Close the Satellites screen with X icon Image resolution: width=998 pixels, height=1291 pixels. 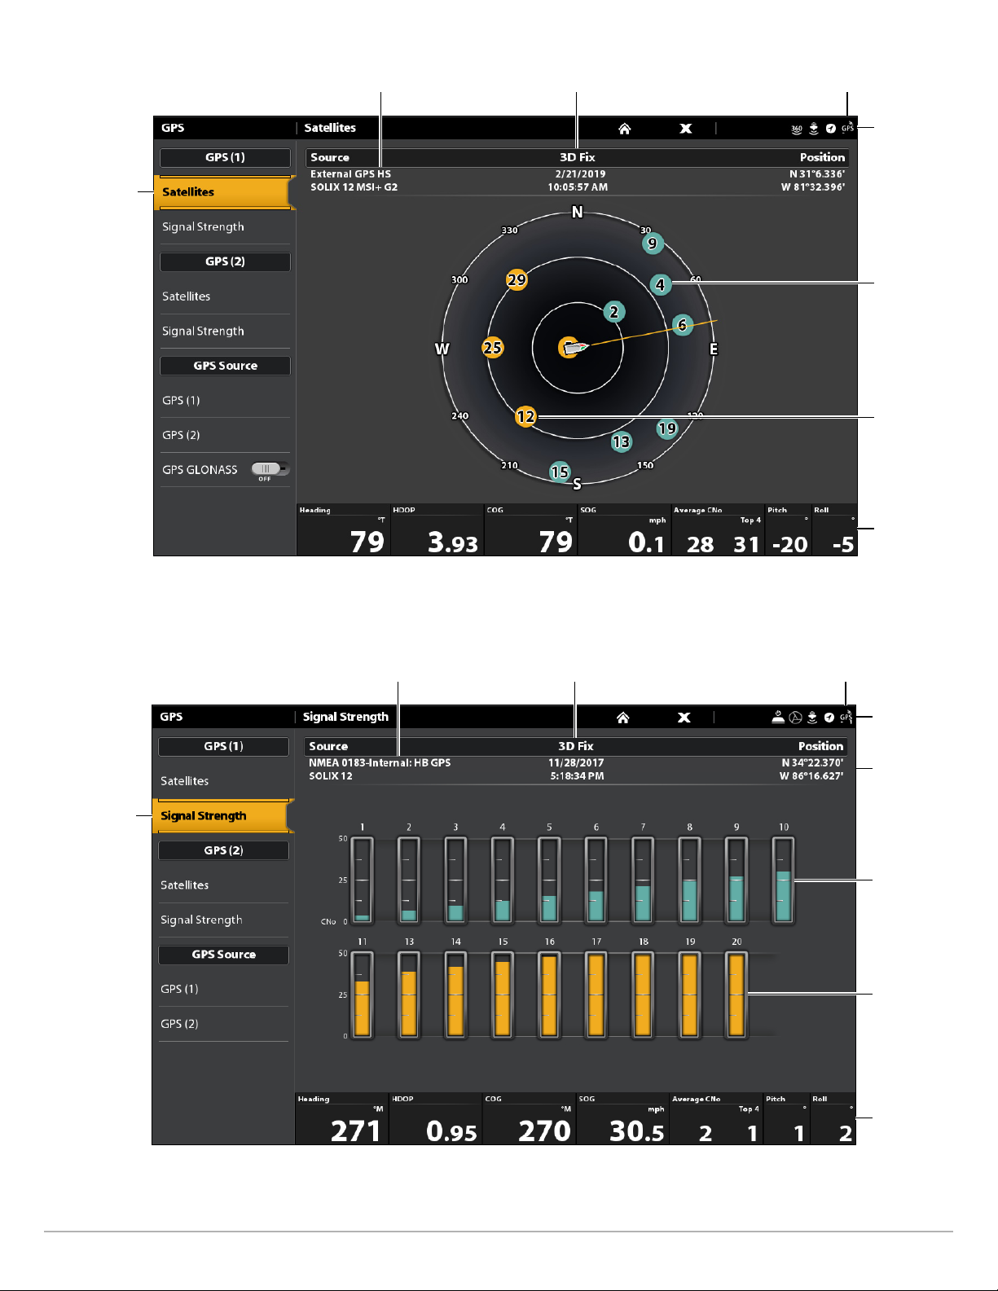click(686, 129)
